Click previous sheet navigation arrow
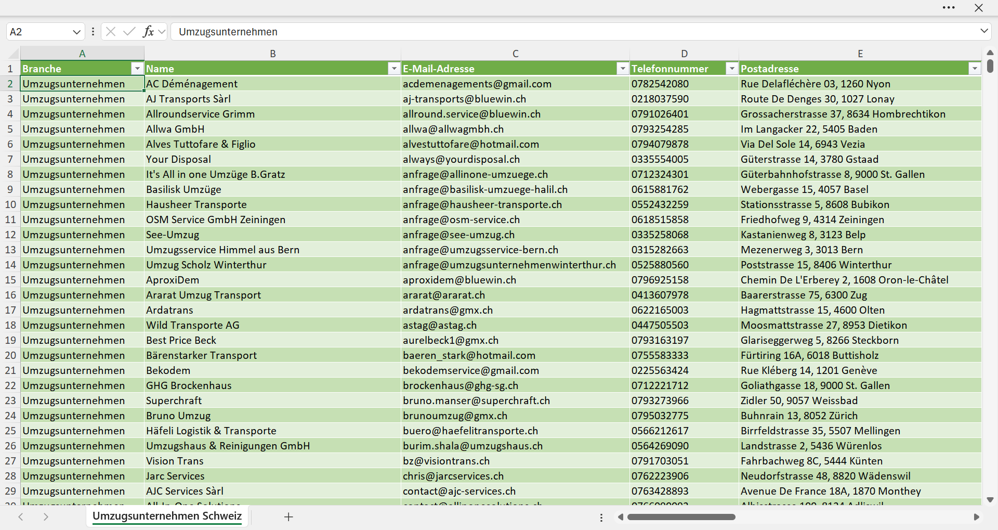The height and width of the screenshot is (530, 998). point(21,516)
